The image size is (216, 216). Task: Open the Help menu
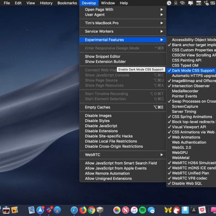pyautogui.click(x=124, y=3)
